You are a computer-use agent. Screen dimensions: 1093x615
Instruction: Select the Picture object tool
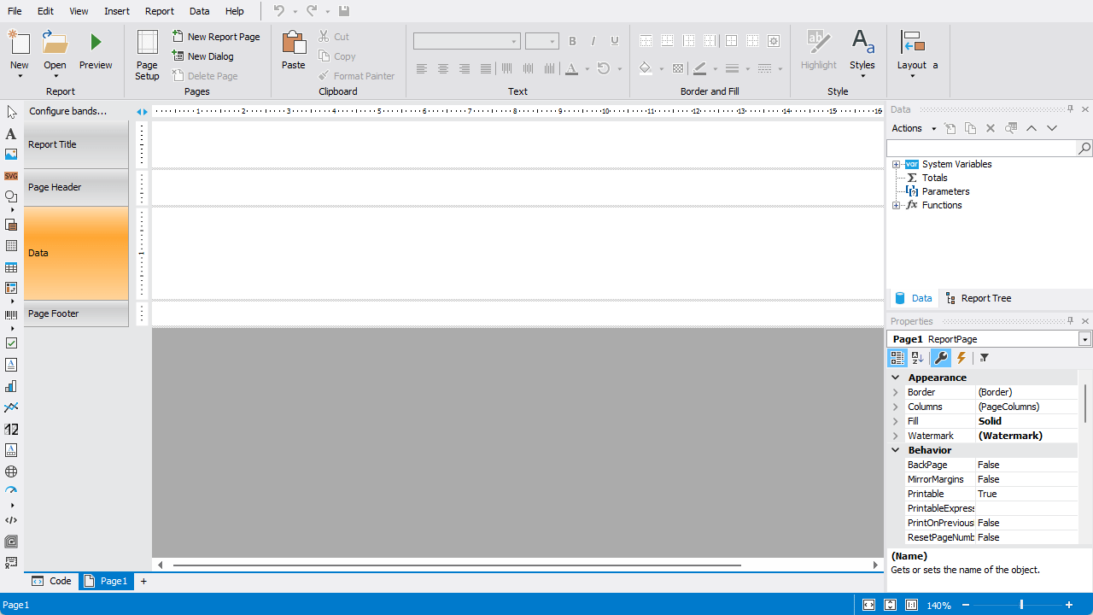coord(11,155)
